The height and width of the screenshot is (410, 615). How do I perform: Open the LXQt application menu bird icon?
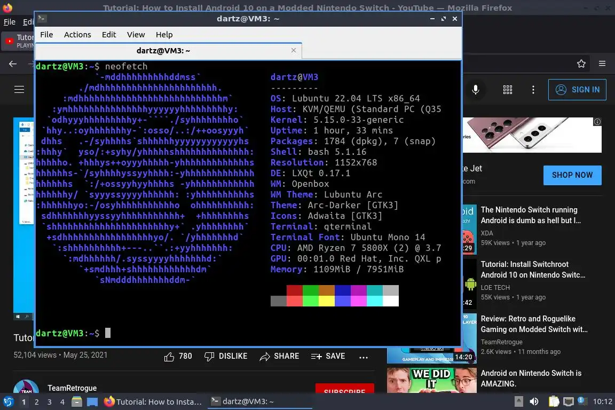[8, 401]
